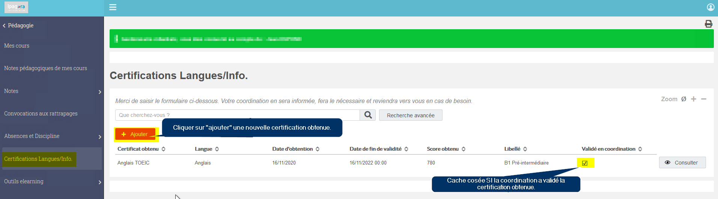Viewport: 718px width, 199px height.
Task: Click the 'Anglais' language cell
Action: coord(203,163)
